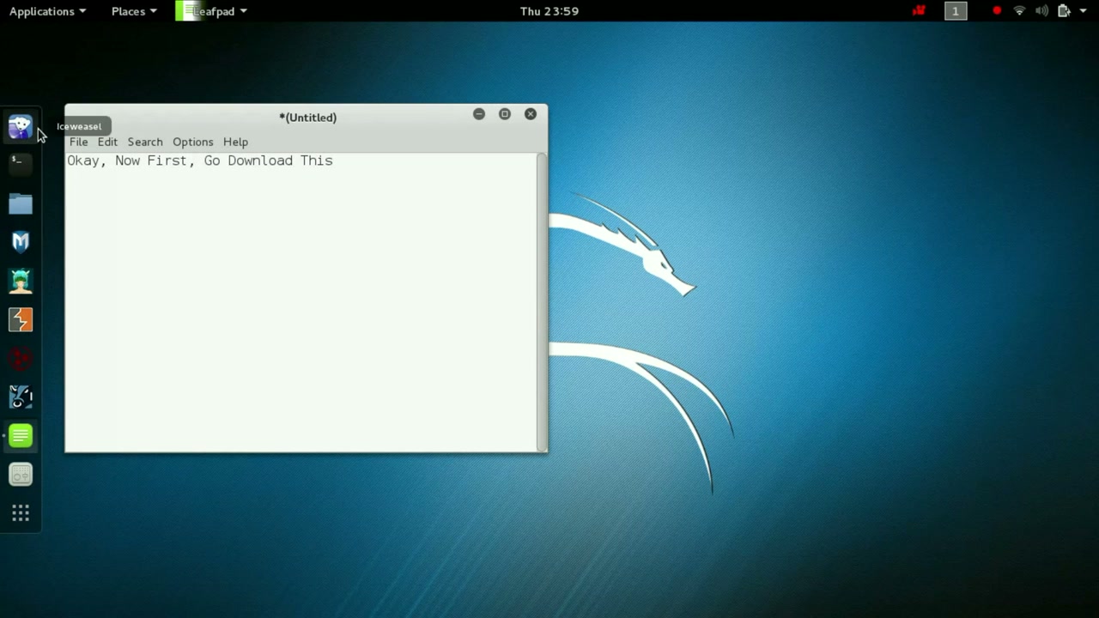Open the Leafpad app menu in top bar
This screenshot has width=1099, height=618.
click(x=212, y=11)
